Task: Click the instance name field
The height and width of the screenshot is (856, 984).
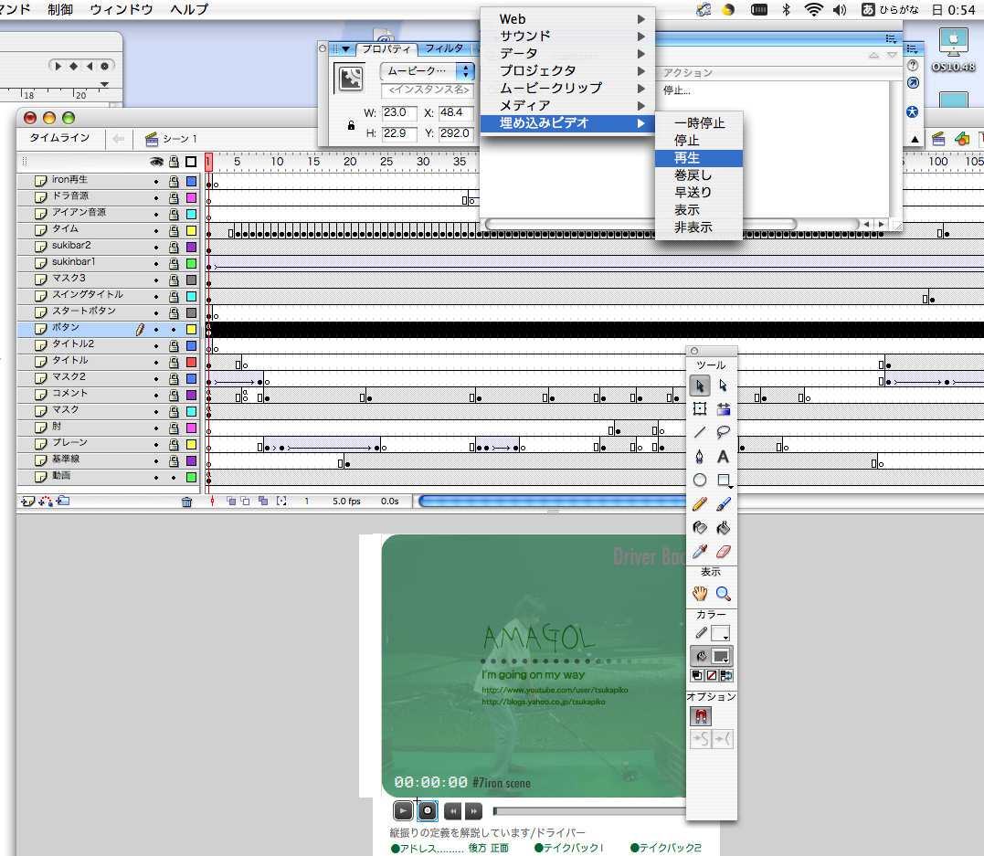Action: point(428,90)
